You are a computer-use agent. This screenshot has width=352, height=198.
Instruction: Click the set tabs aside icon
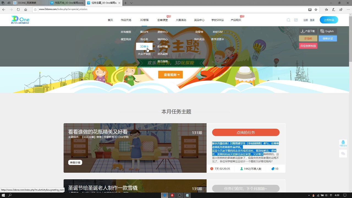pyautogui.click(x=9, y=3)
